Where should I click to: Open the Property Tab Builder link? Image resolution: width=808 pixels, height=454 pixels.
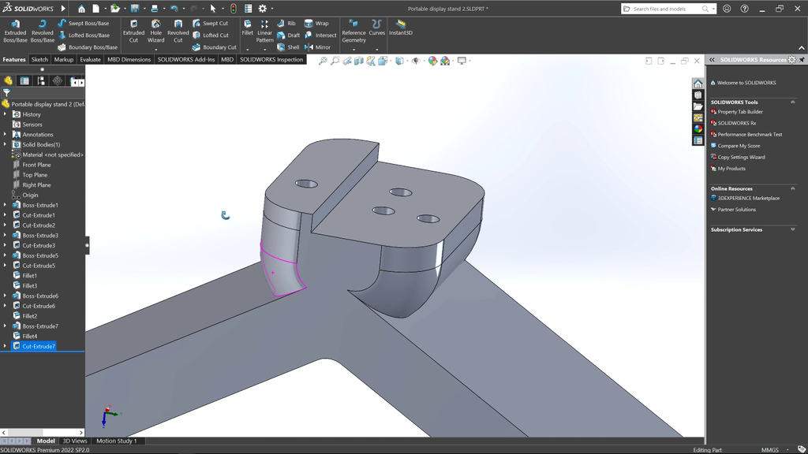pos(740,112)
